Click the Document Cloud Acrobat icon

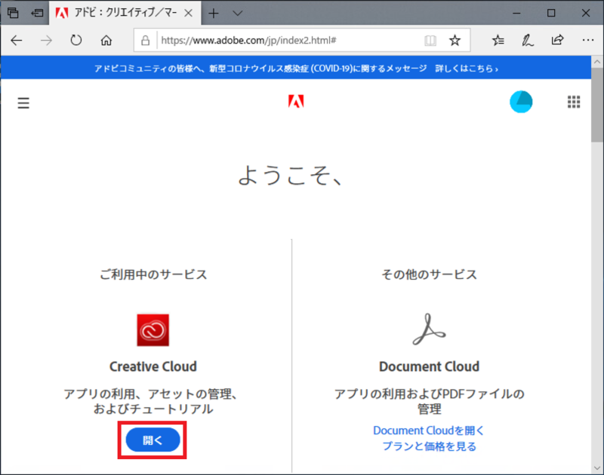pyautogui.click(x=429, y=330)
